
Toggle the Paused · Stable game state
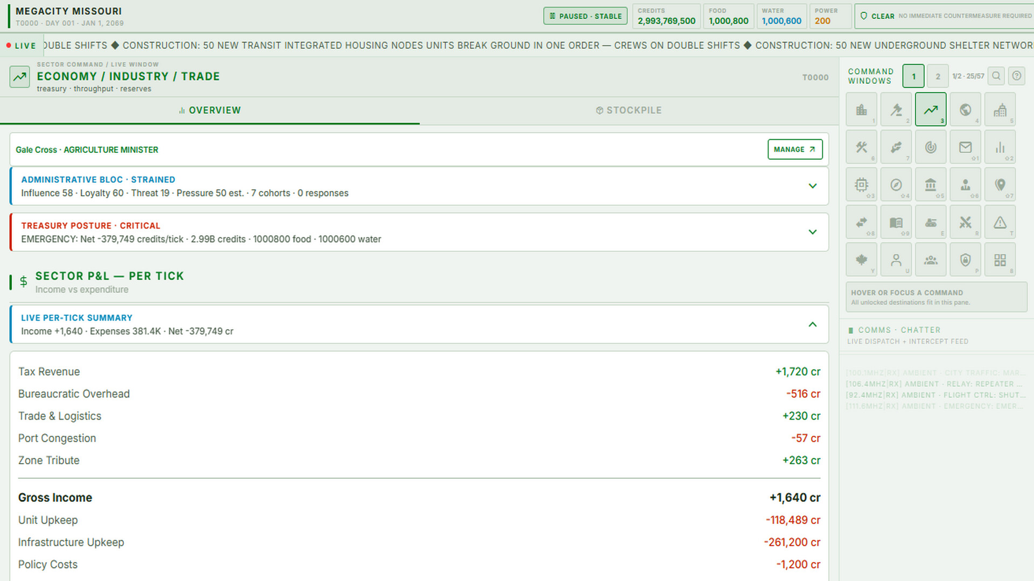click(585, 16)
